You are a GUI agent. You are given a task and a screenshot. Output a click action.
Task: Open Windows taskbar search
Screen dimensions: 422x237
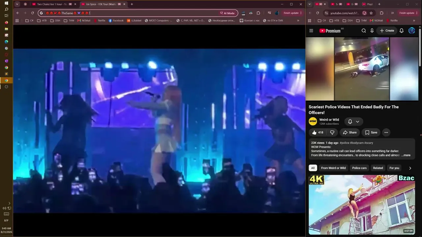6,9
